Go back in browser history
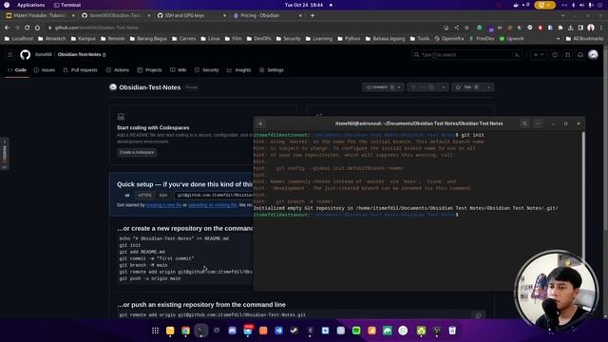608x342 pixels. (x=7, y=28)
